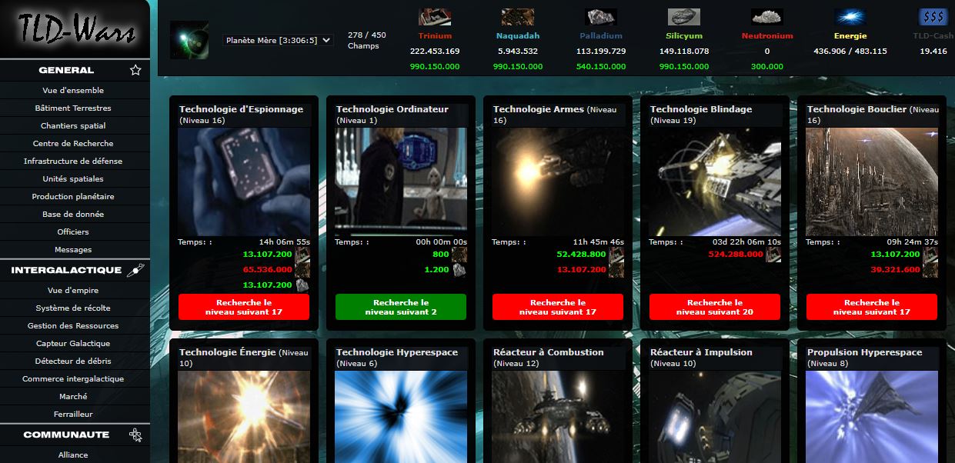The image size is (955, 463).
Task: Click the TLD-Cash dollar icon
Action: [x=933, y=17]
